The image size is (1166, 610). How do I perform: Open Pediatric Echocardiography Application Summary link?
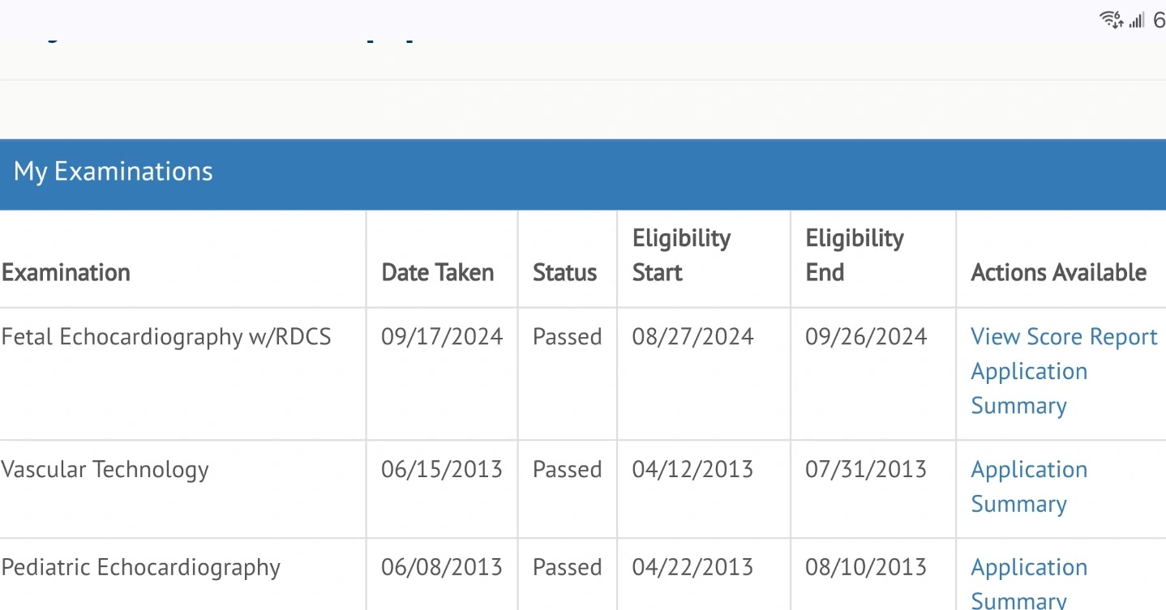[x=1029, y=583]
